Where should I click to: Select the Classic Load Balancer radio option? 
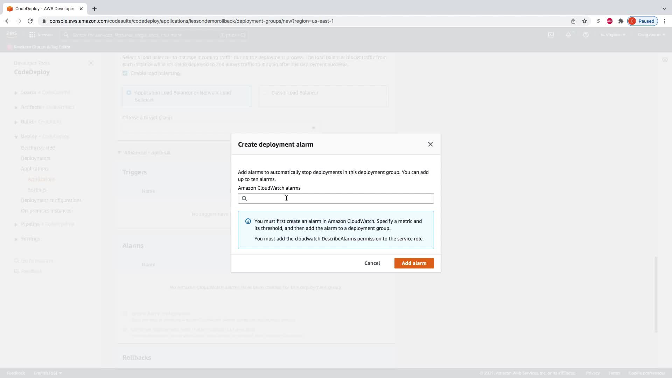point(265,93)
